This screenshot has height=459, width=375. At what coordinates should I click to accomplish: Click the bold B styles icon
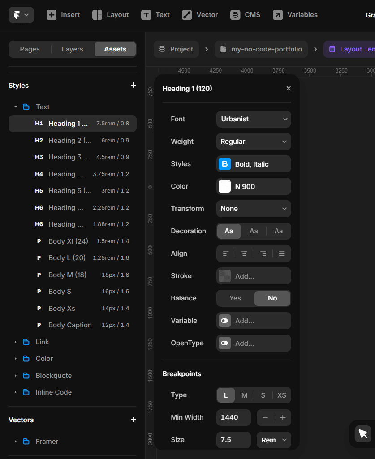point(225,164)
